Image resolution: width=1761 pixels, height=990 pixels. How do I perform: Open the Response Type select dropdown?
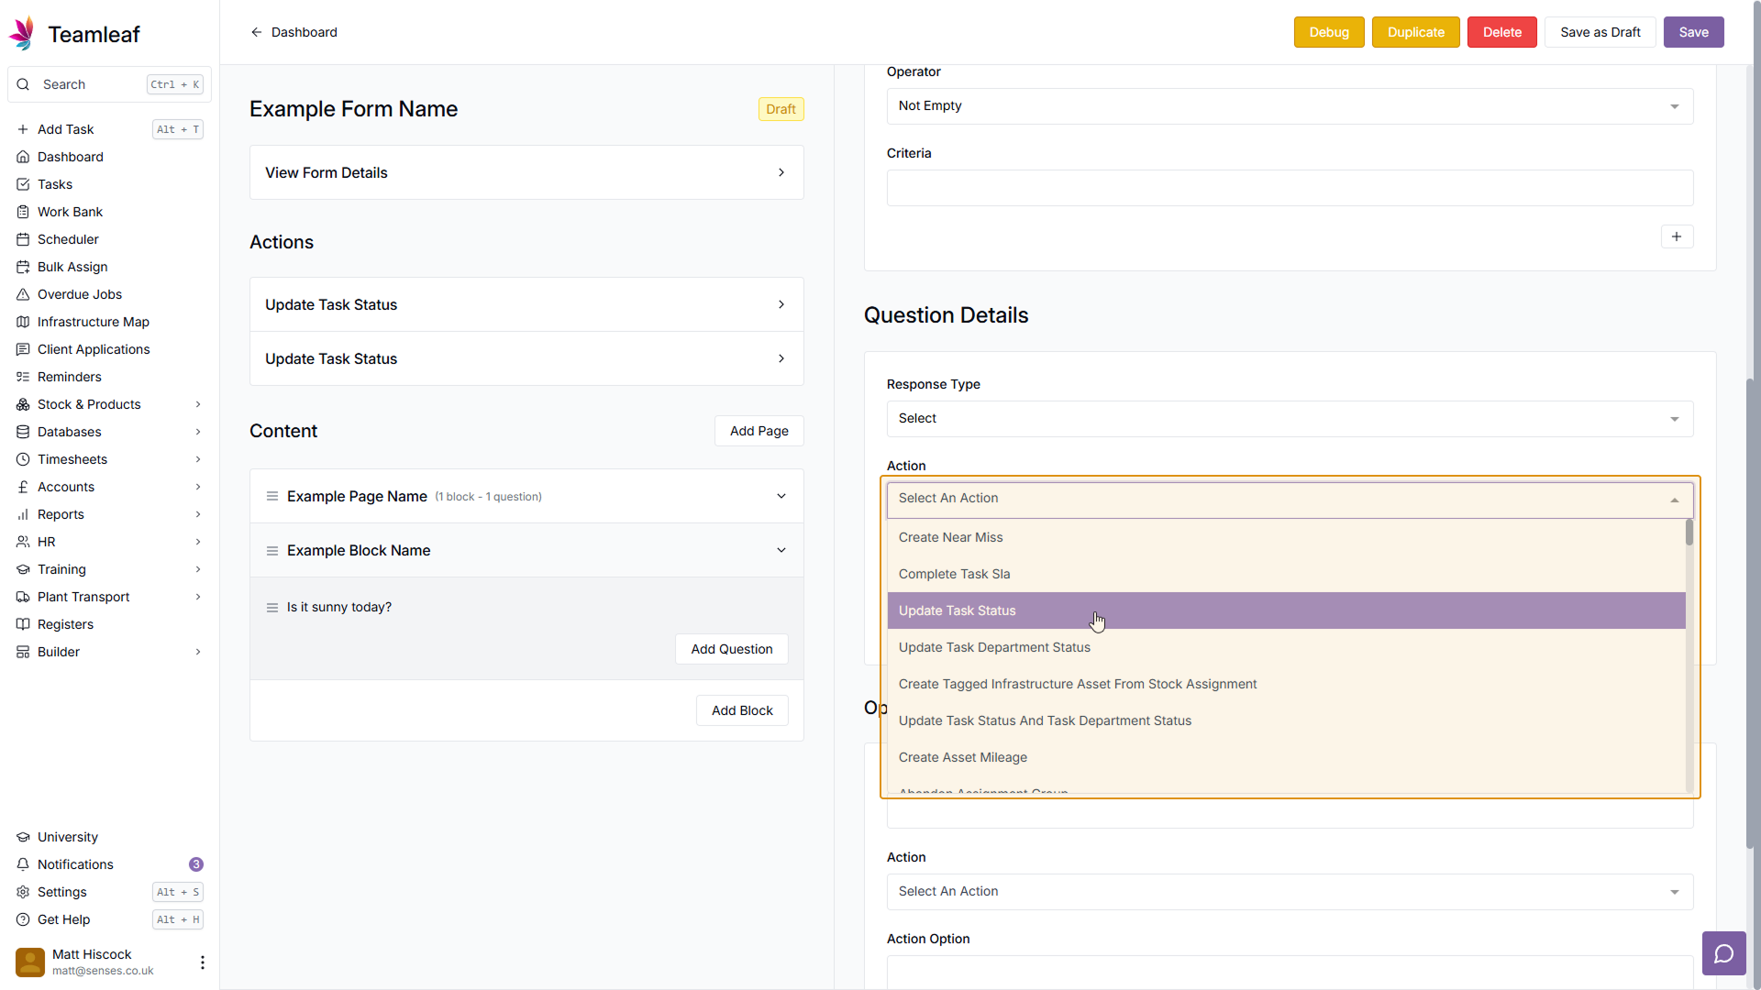1289,419
